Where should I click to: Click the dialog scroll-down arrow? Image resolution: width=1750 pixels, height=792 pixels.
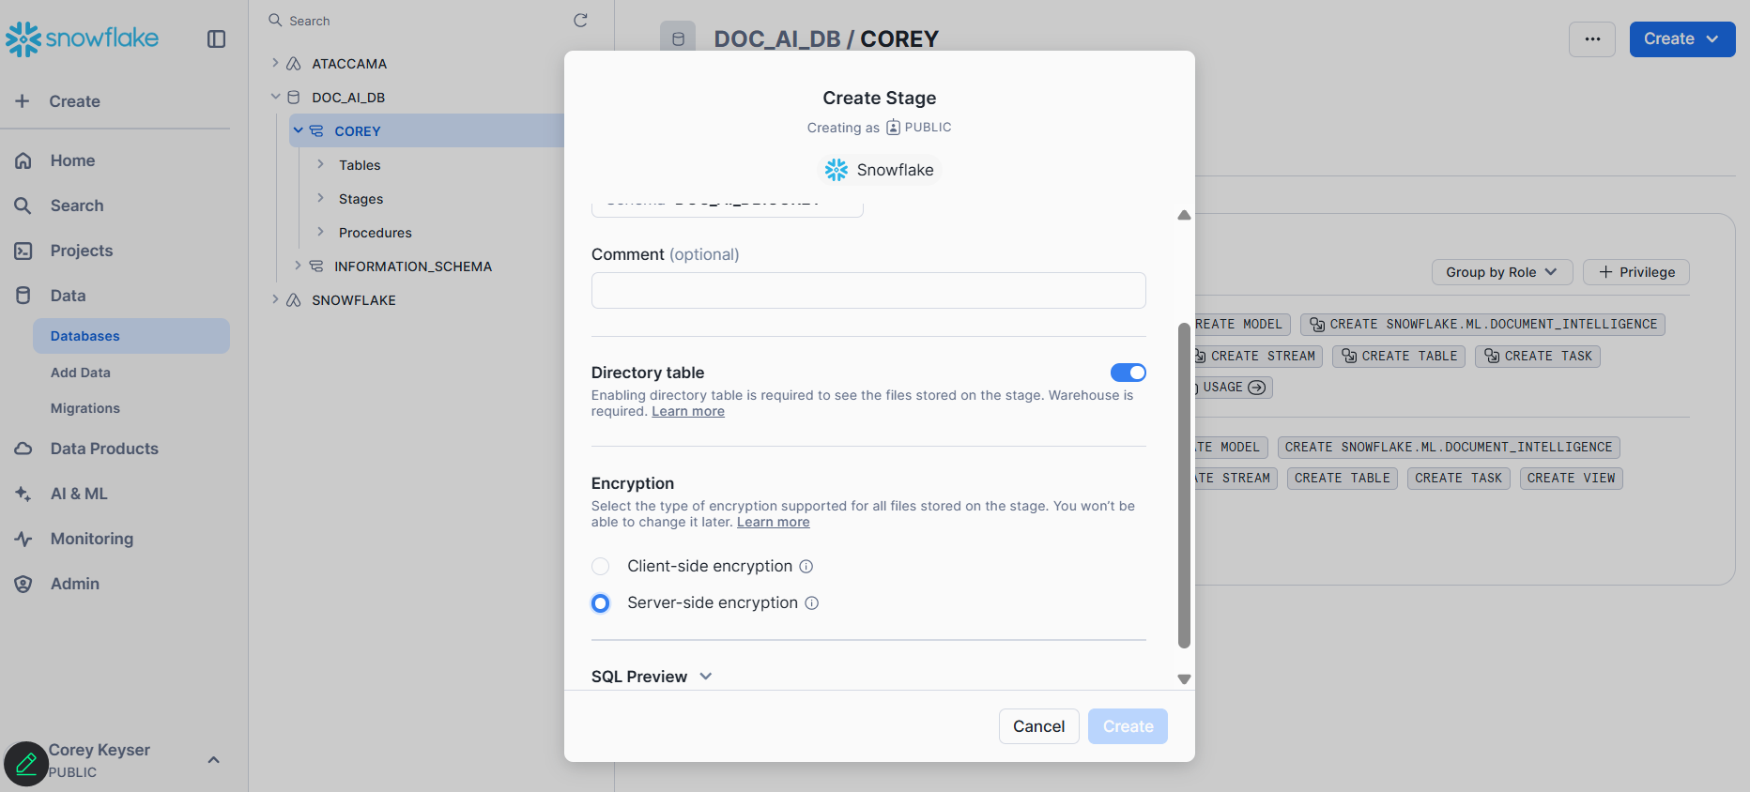click(x=1184, y=679)
